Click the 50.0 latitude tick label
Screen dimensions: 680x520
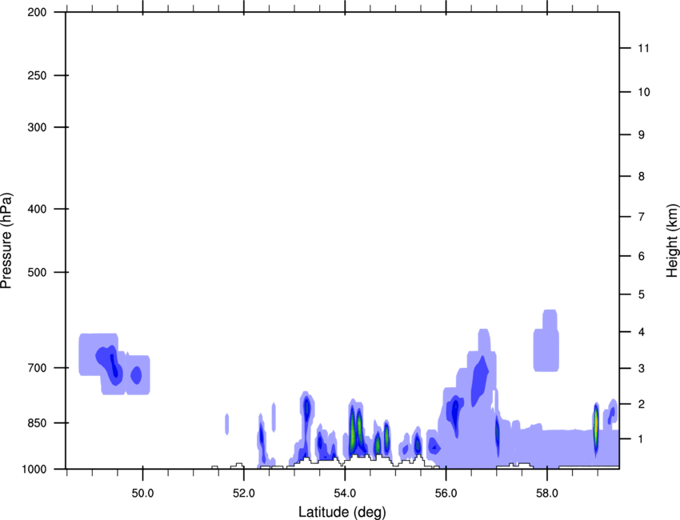coord(142,494)
